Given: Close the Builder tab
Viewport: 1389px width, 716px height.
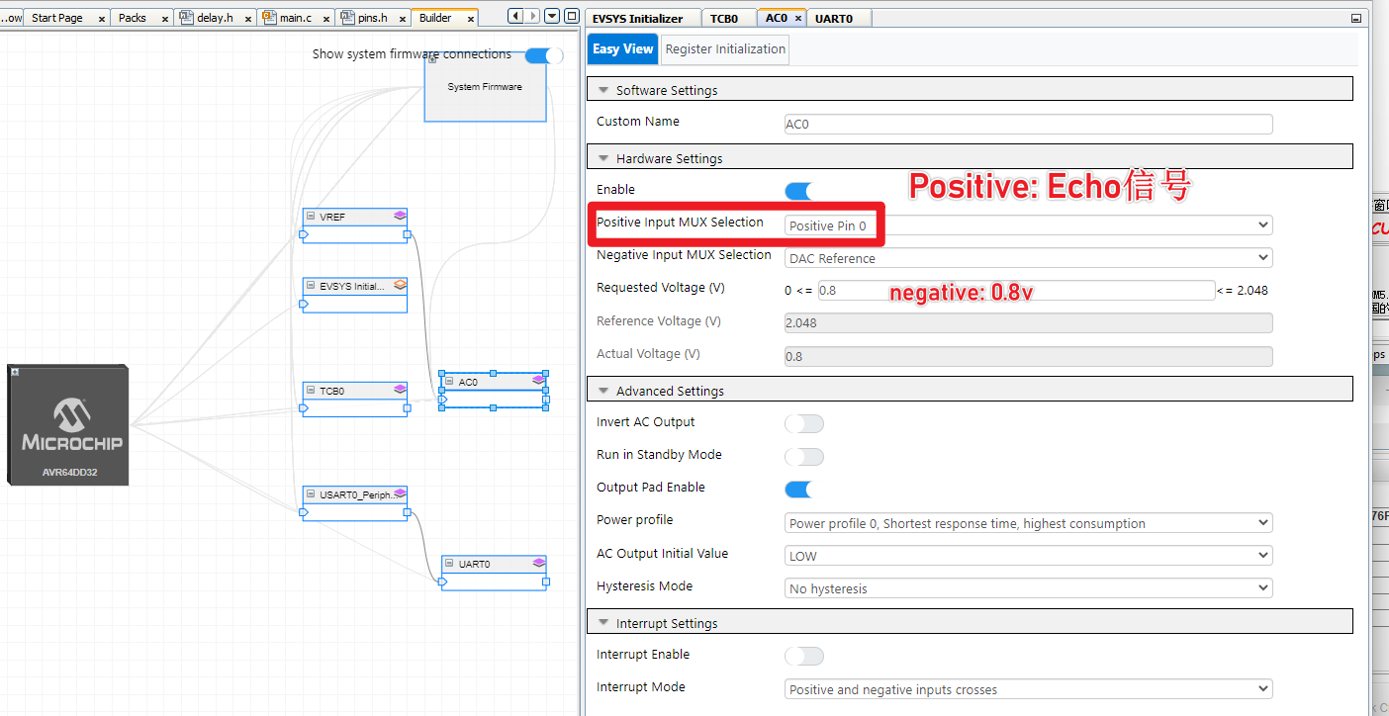Looking at the screenshot, I should (469, 19).
